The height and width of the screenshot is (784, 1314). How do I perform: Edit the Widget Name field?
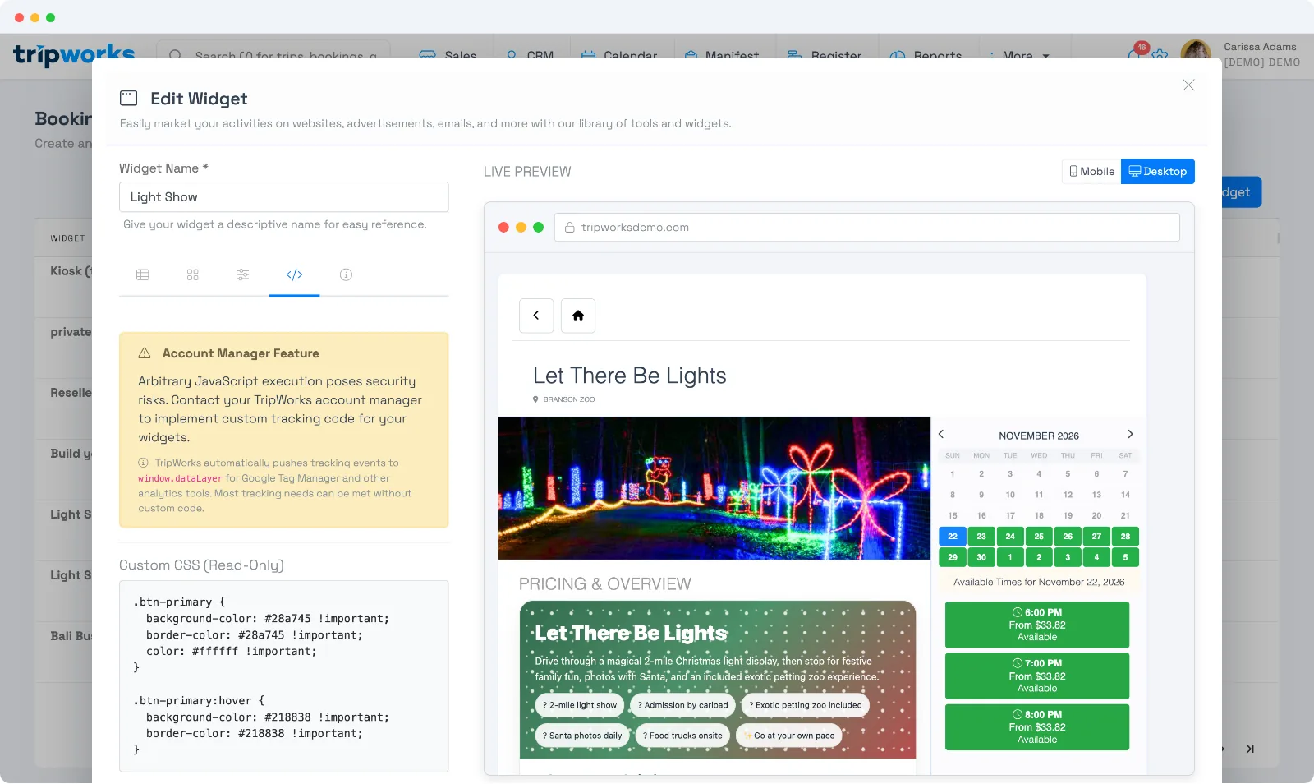(284, 197)
